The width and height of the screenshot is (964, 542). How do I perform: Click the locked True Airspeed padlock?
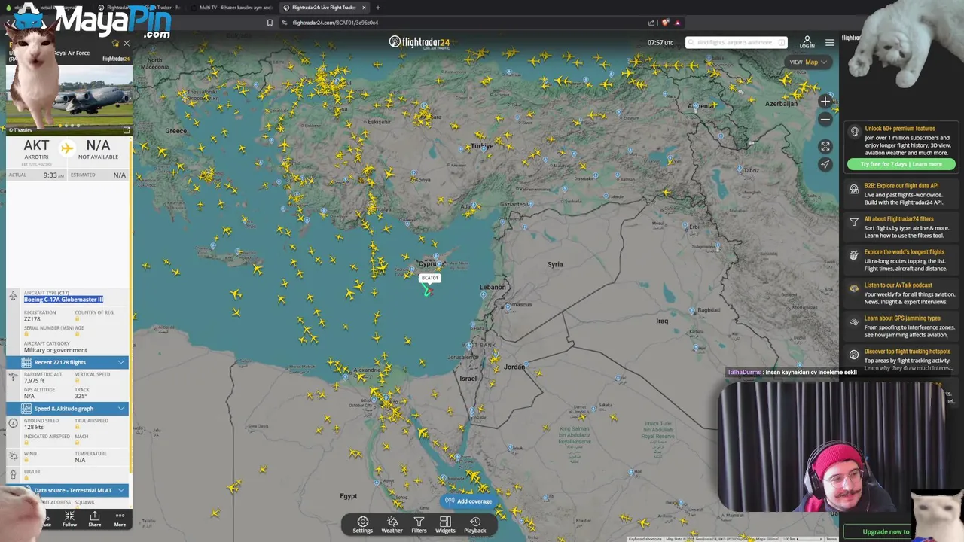tap(77, 428)
